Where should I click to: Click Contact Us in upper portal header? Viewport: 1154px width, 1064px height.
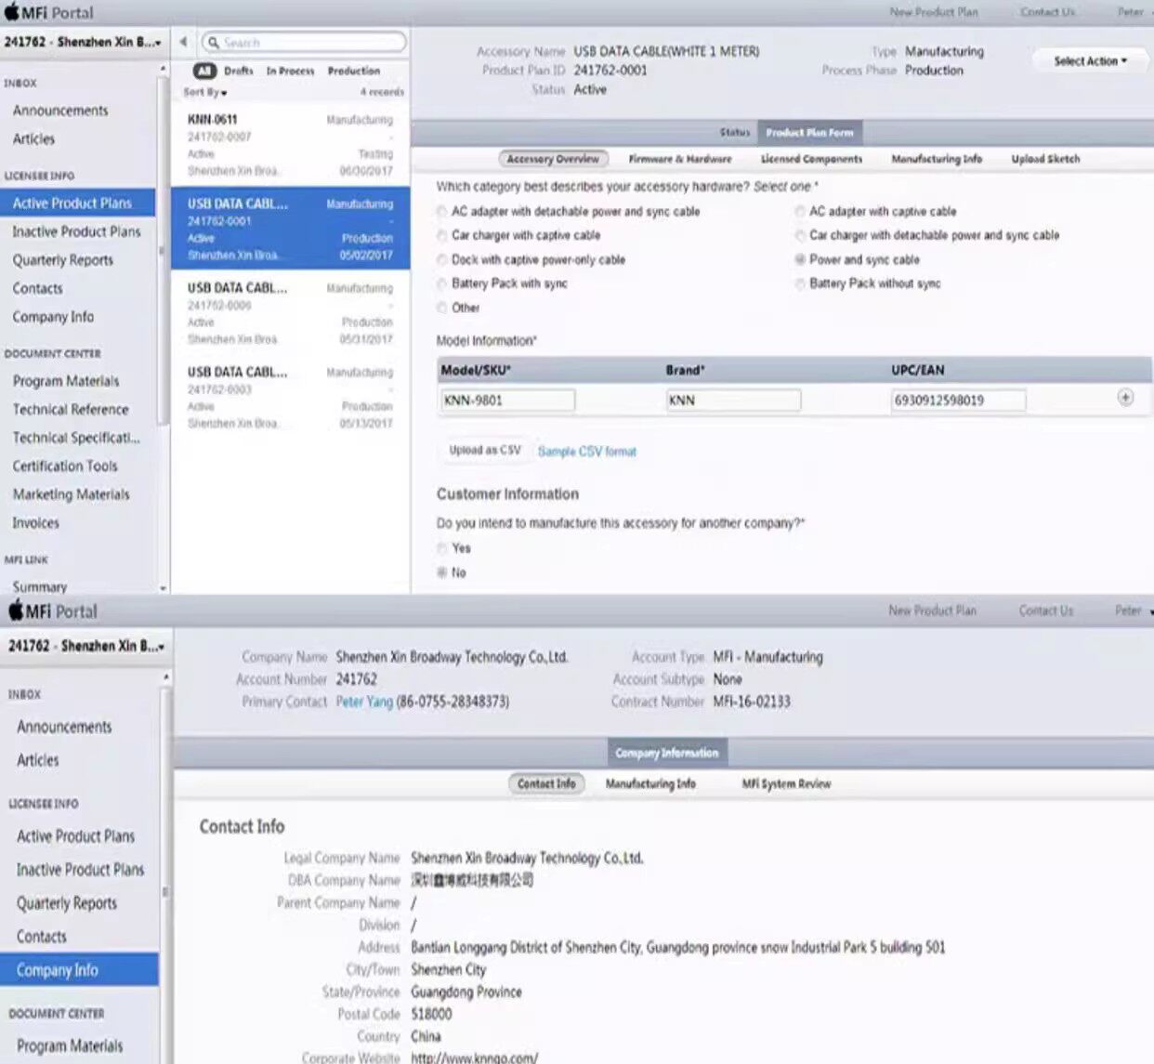click(1047, 12)
